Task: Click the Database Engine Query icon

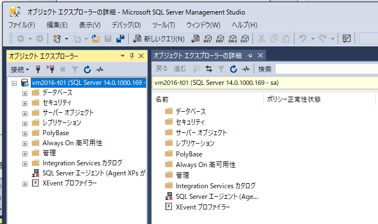Action: pyautogui.click(x=195, y=39)
